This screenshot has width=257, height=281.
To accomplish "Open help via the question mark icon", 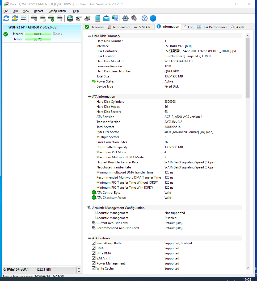I will (145, 18).
